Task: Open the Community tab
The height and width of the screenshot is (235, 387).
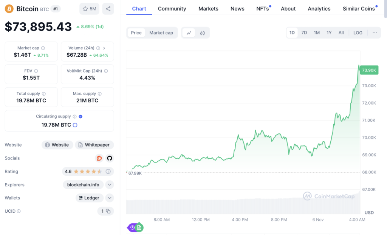Action: click(172, 9)
